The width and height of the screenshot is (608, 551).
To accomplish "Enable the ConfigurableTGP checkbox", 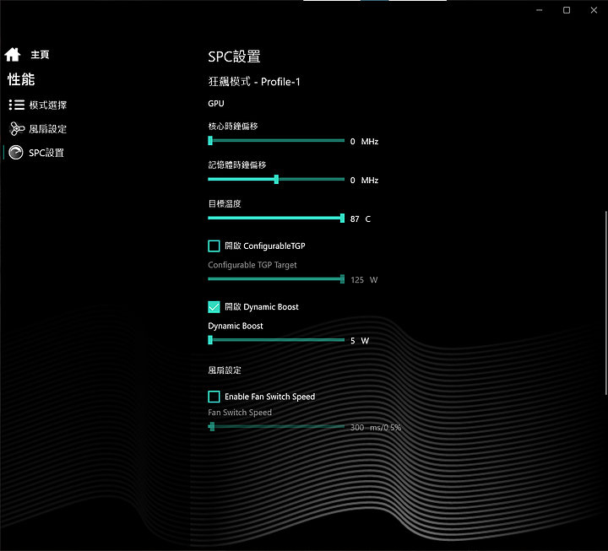I will (214, 246).
